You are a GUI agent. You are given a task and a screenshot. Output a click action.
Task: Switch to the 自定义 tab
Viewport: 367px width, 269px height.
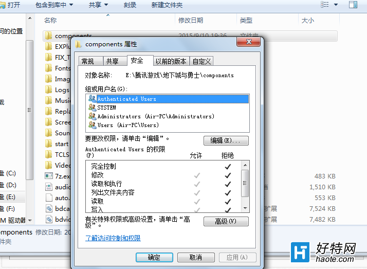coord(201,61)
